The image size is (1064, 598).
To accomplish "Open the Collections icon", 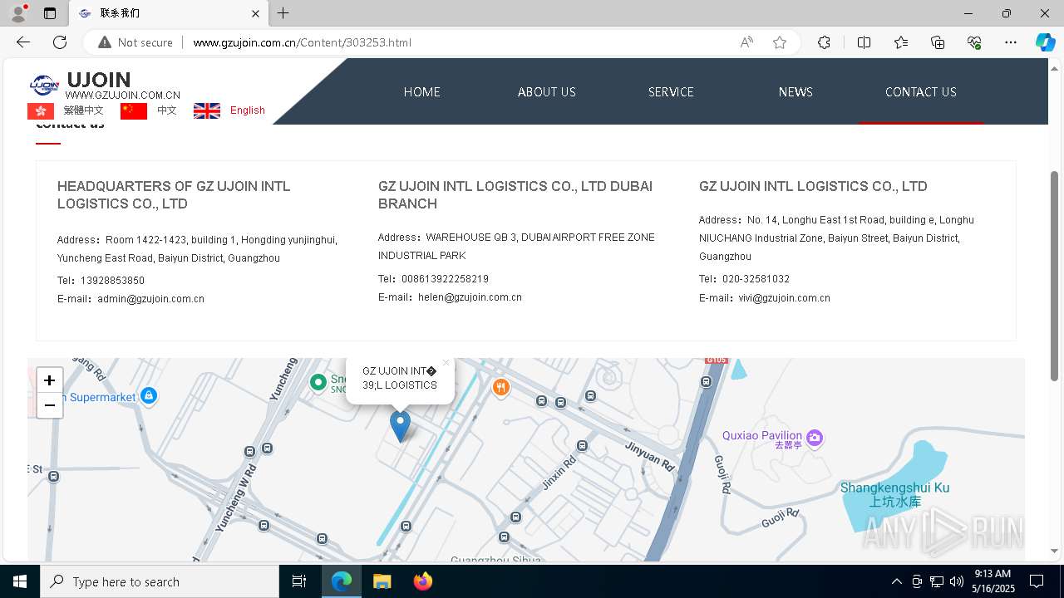I will pyautogui.click(x=938, y=42).
